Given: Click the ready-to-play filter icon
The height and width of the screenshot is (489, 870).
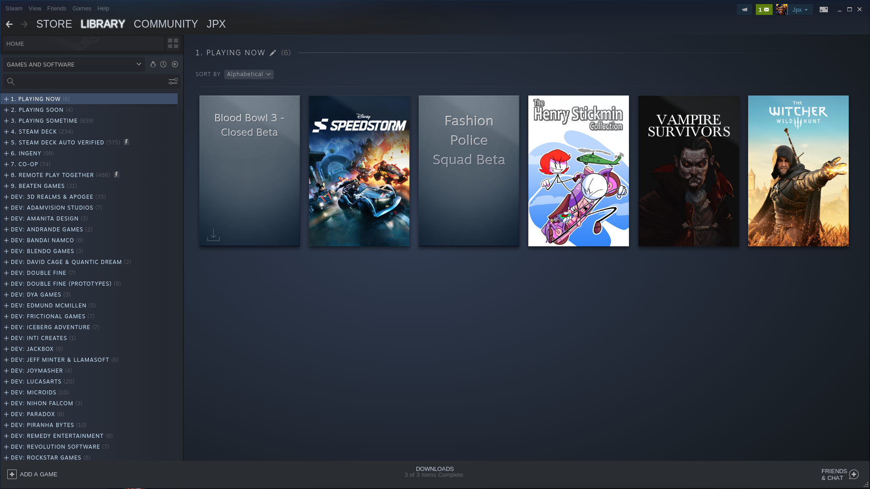Looking at the screenshot, I should [x=175, y=64].
